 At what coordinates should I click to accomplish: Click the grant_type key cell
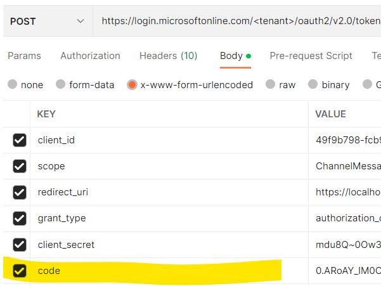coord(169,218)
